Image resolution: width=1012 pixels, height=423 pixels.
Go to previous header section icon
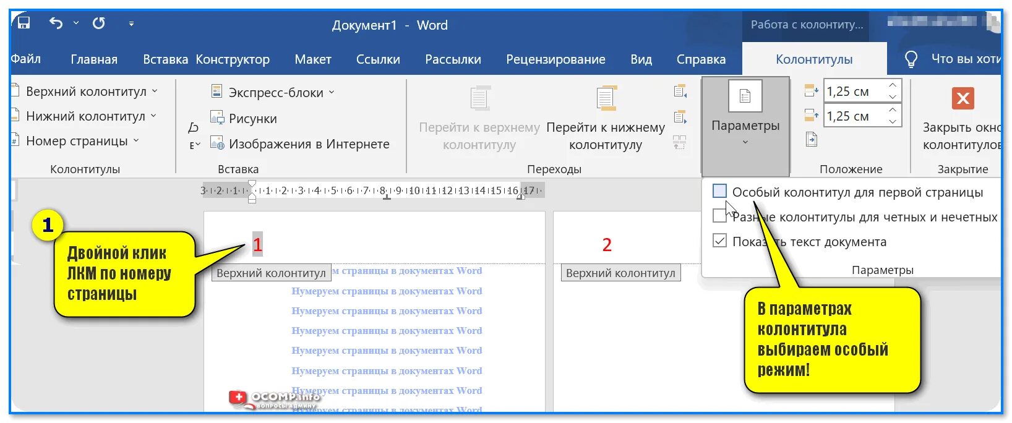(x=680, y=92)
